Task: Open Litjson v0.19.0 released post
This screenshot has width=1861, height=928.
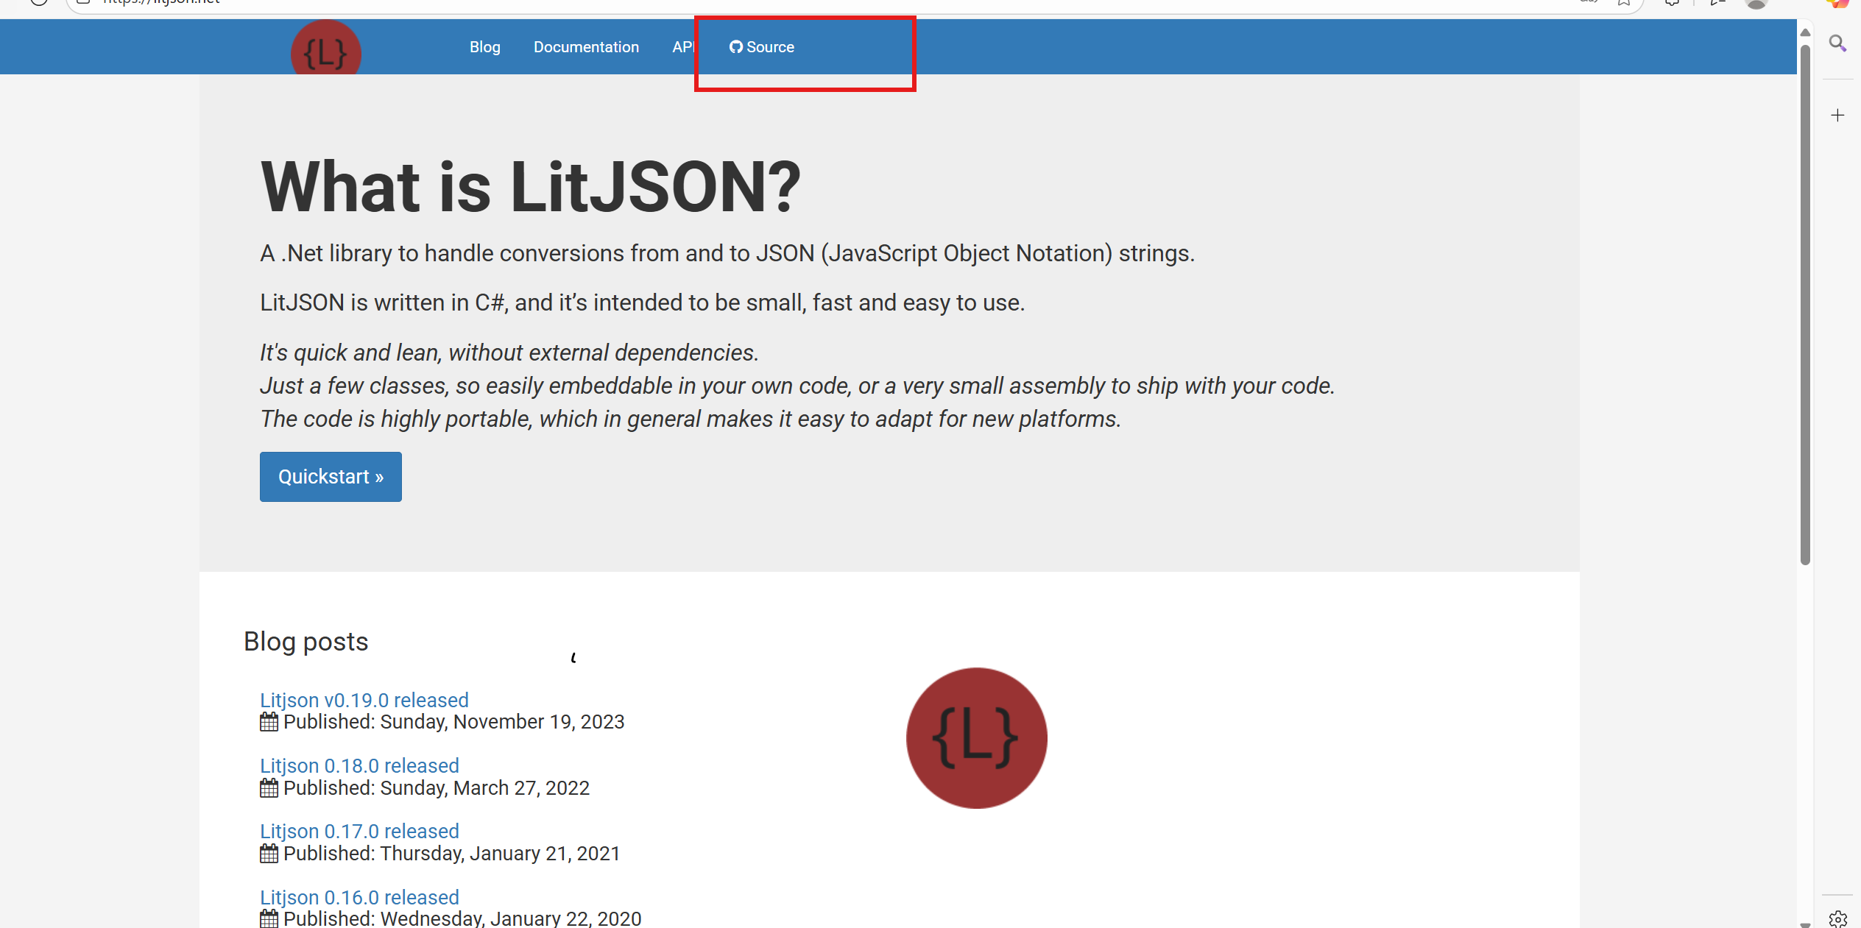Action: [364, 700]
